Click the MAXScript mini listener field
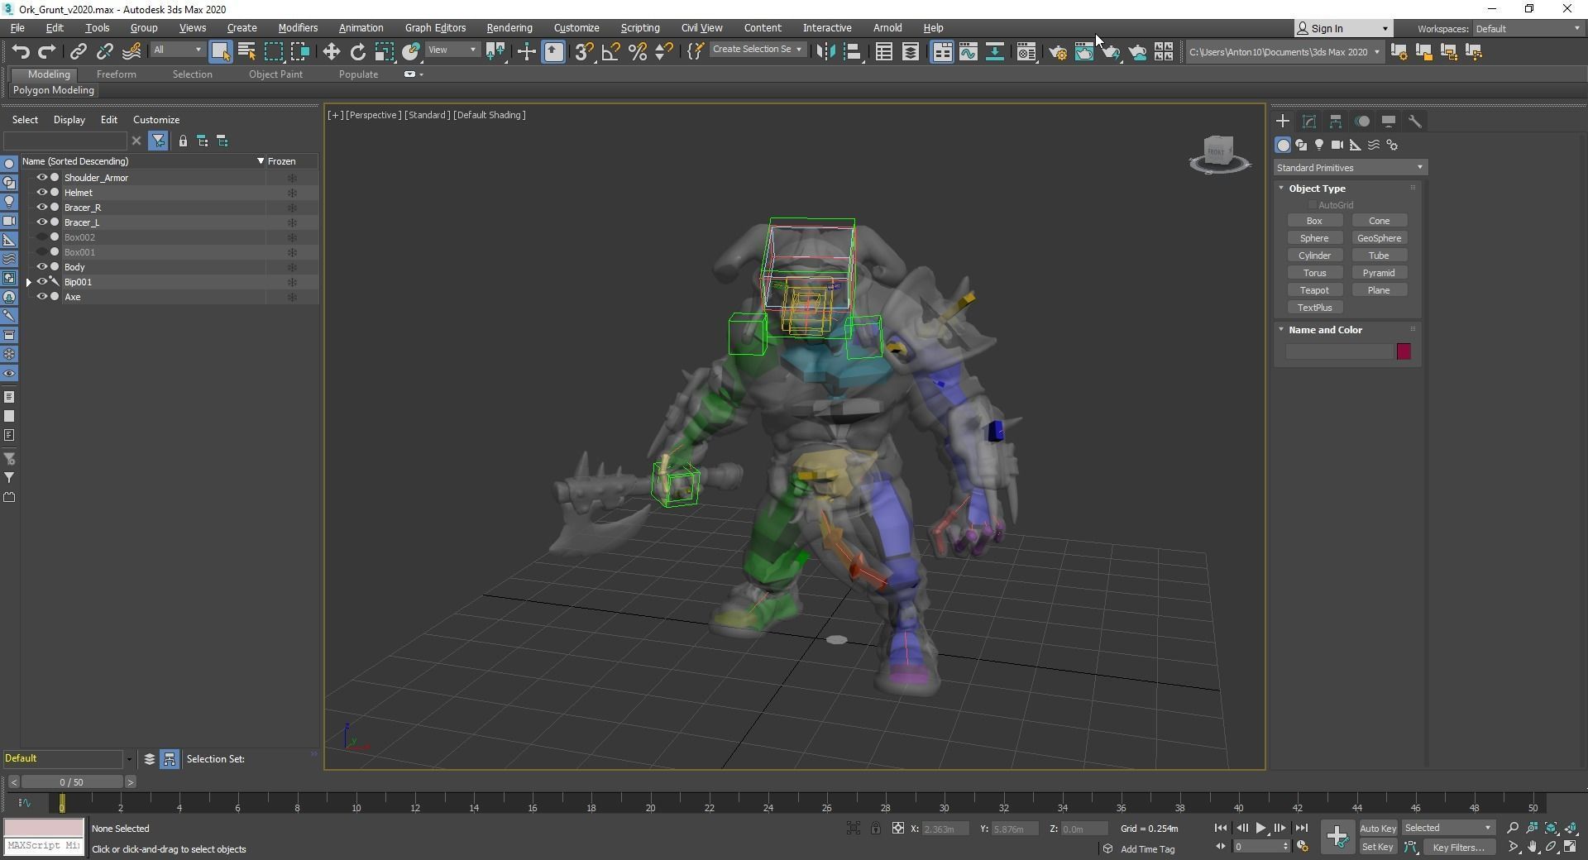This screenshot has width=1588, height=860. 44,846
